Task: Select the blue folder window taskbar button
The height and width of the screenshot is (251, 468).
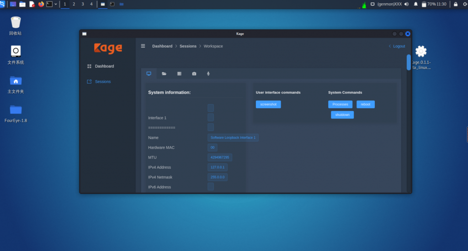Action: click(122, 4)
